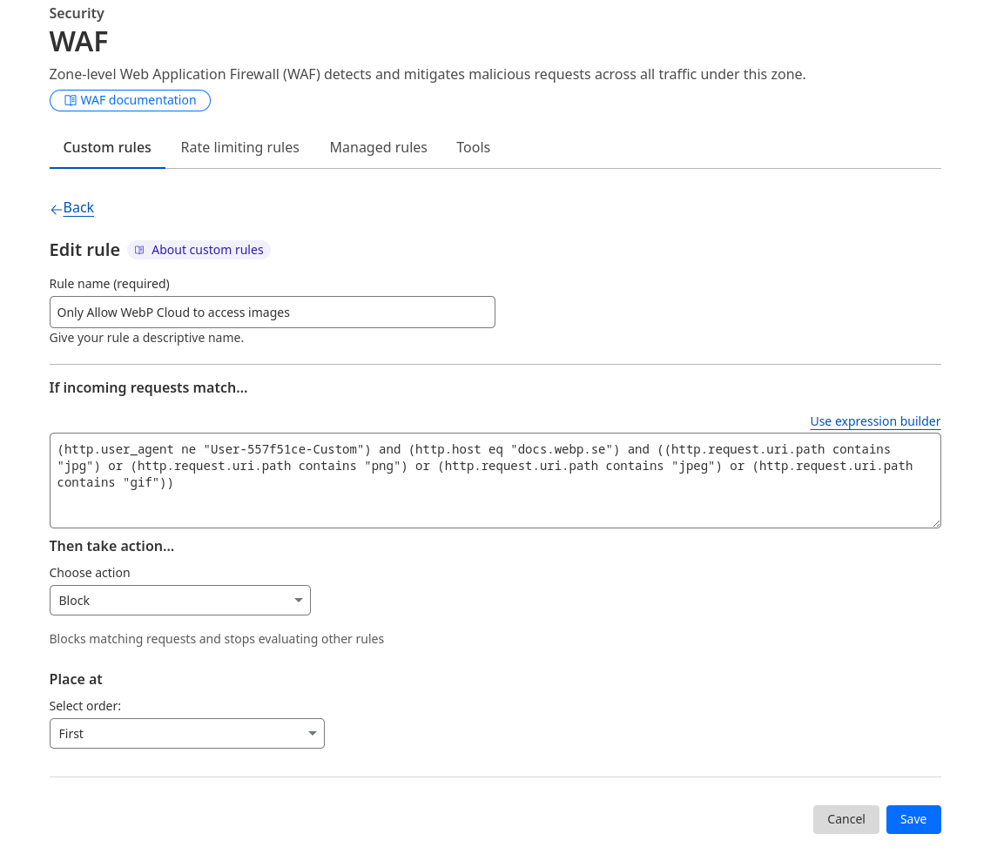
Task: Open the Tools tab
Action: (473, 147)
